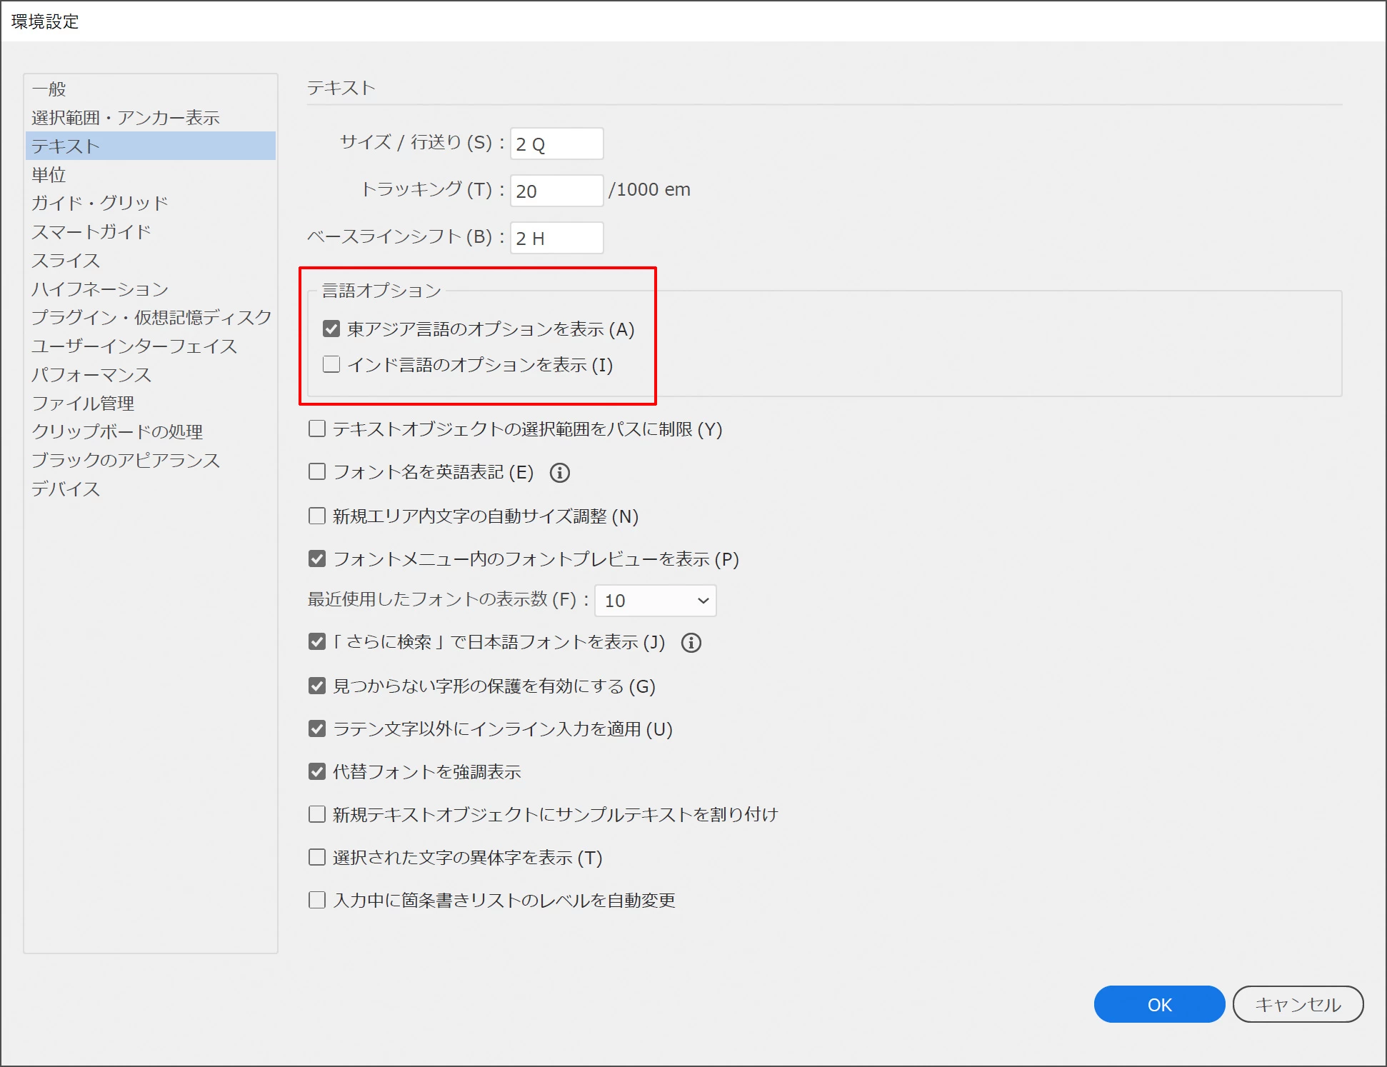The height and width of the screenshot is (1067, 1387).
Task: Enable 新規エリア内文字の自動サイズ調整 checkbox
Action: tap(317, 516)
